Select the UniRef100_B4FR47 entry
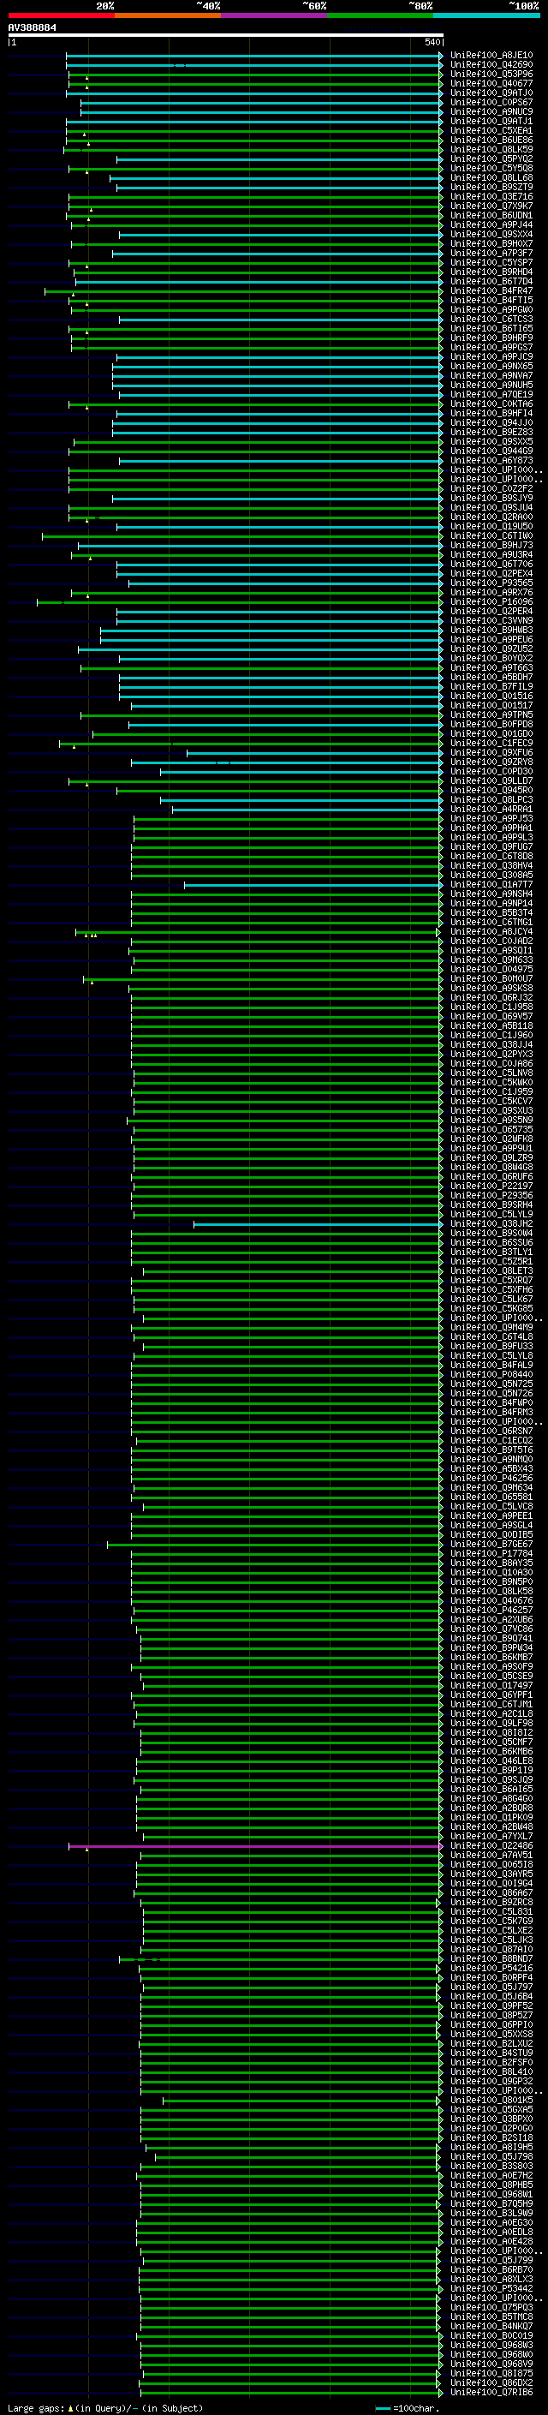The image size is (548, 2415). tap(491, 290)
